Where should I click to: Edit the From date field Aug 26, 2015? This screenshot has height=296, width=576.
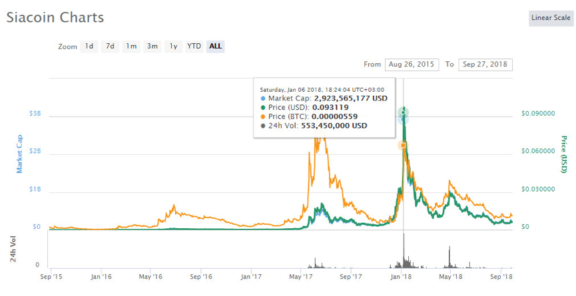pyautogui.click(x=412, y=65)
